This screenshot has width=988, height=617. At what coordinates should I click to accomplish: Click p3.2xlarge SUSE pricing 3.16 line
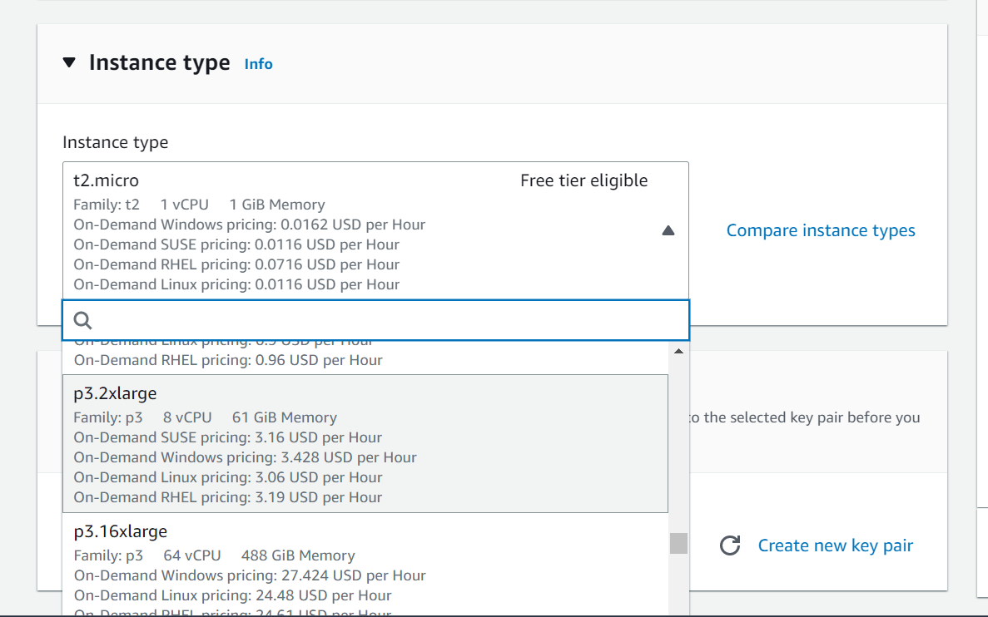(x=227, y=437)
